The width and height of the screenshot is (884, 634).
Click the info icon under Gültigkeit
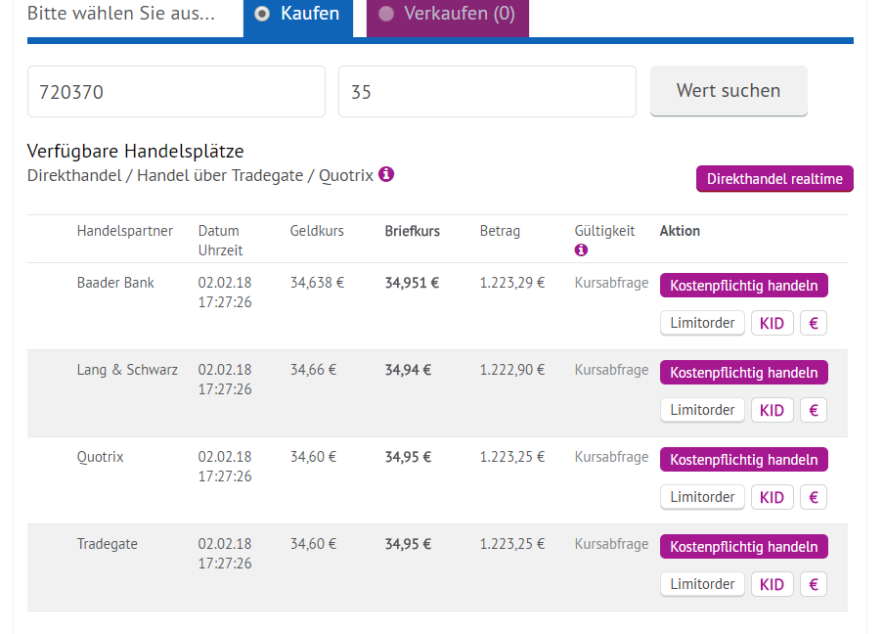tap(581, 250)
